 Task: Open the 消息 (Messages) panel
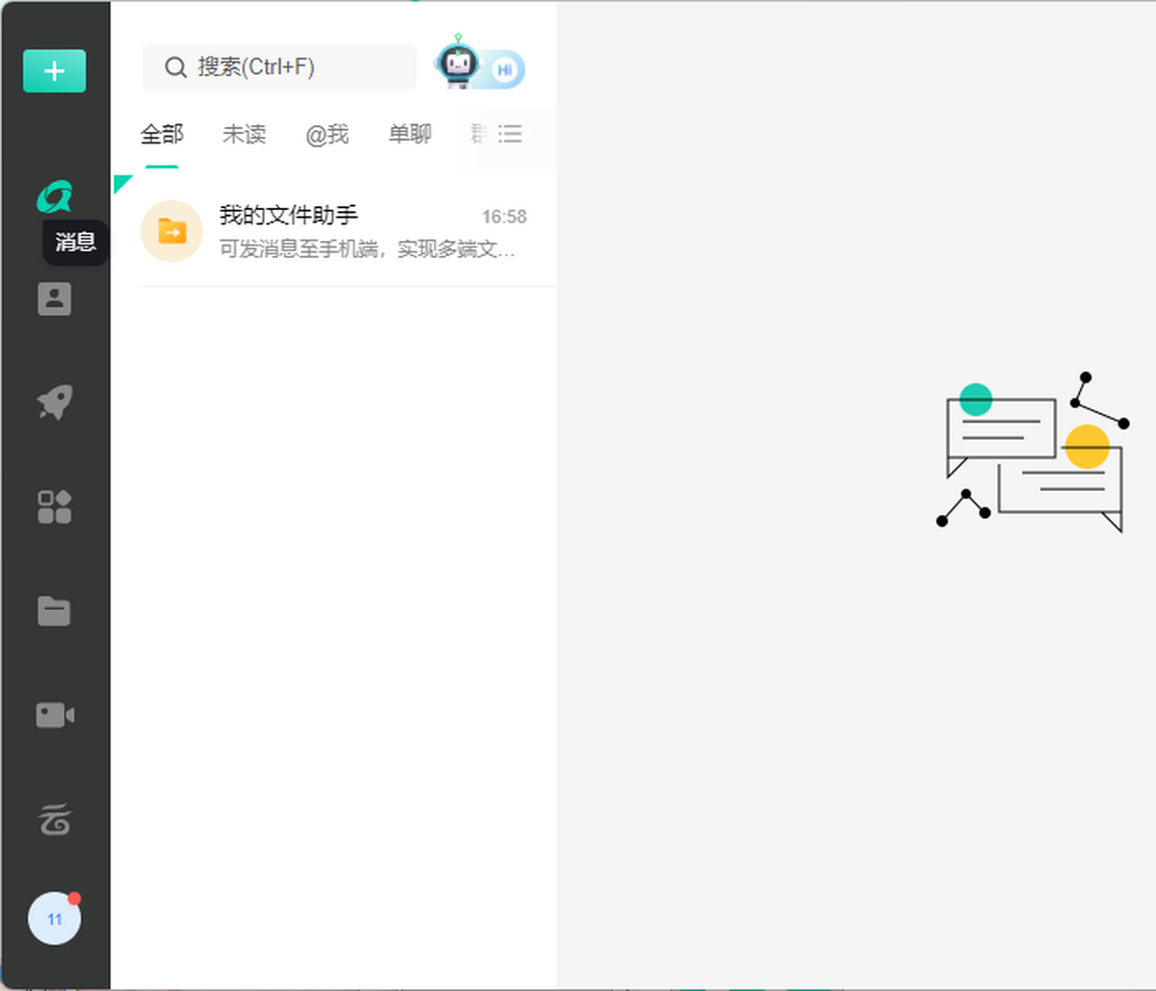55,196
